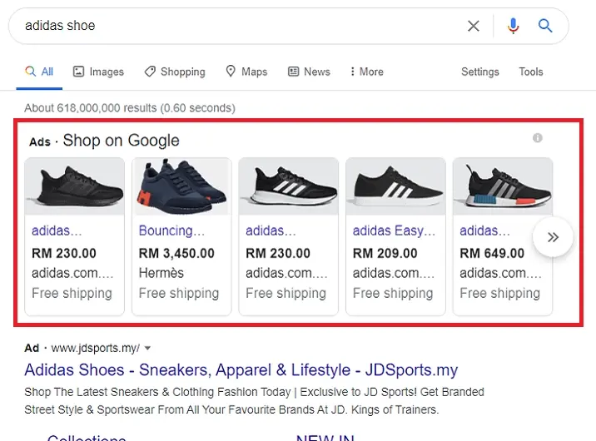Click the navy Hermès Bouncing sneaker image
The image size is (596, 441).
(x=181, y=186)
